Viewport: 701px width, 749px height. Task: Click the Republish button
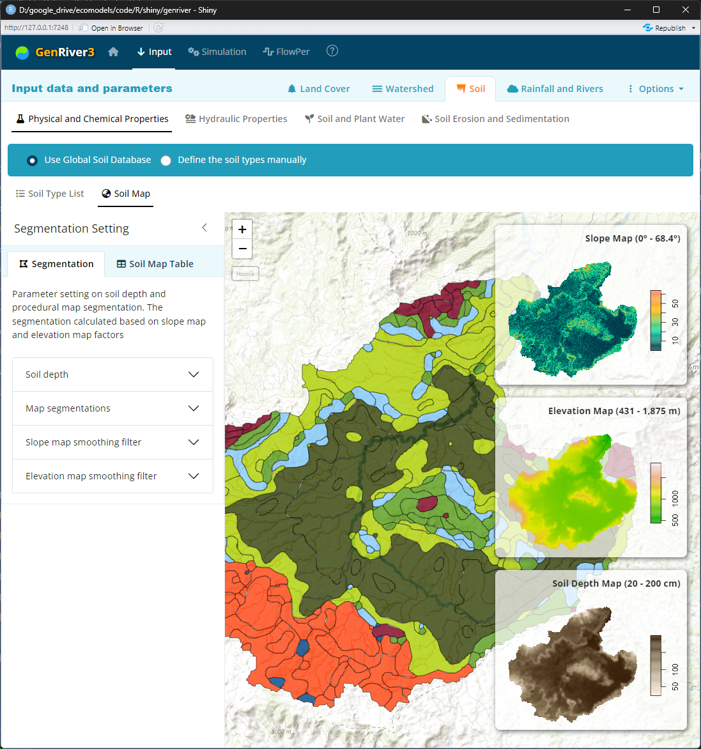coord(665,27)
